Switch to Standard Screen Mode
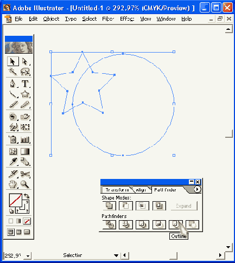235x263 pixels. click(x=11, y=232)
